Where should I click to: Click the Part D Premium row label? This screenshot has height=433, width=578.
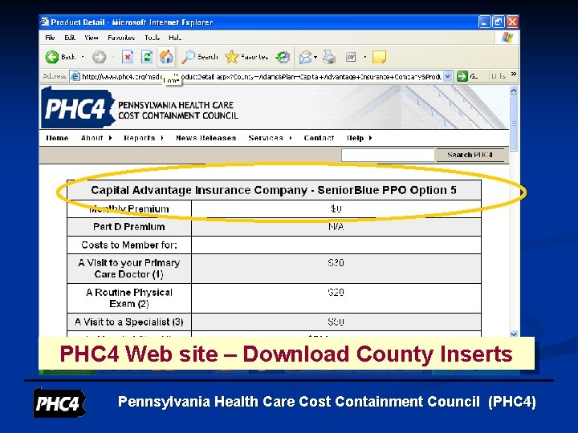(129, 227)
